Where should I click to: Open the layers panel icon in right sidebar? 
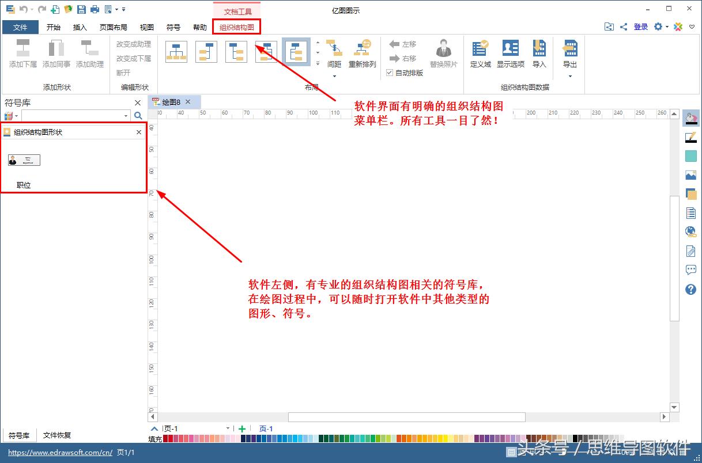click(x=690, y=194)
